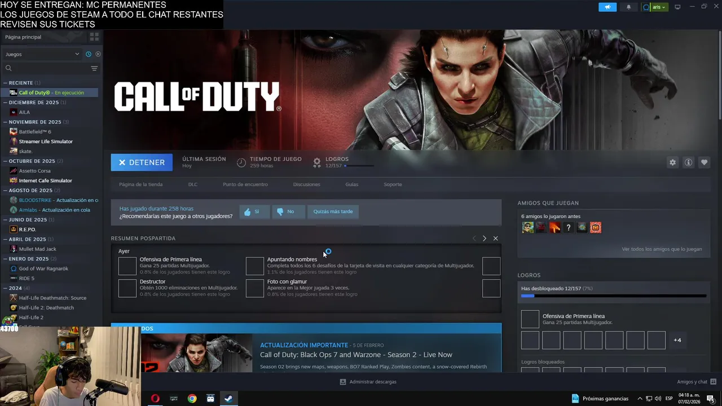Open the Guías tab

click(352, 184)
